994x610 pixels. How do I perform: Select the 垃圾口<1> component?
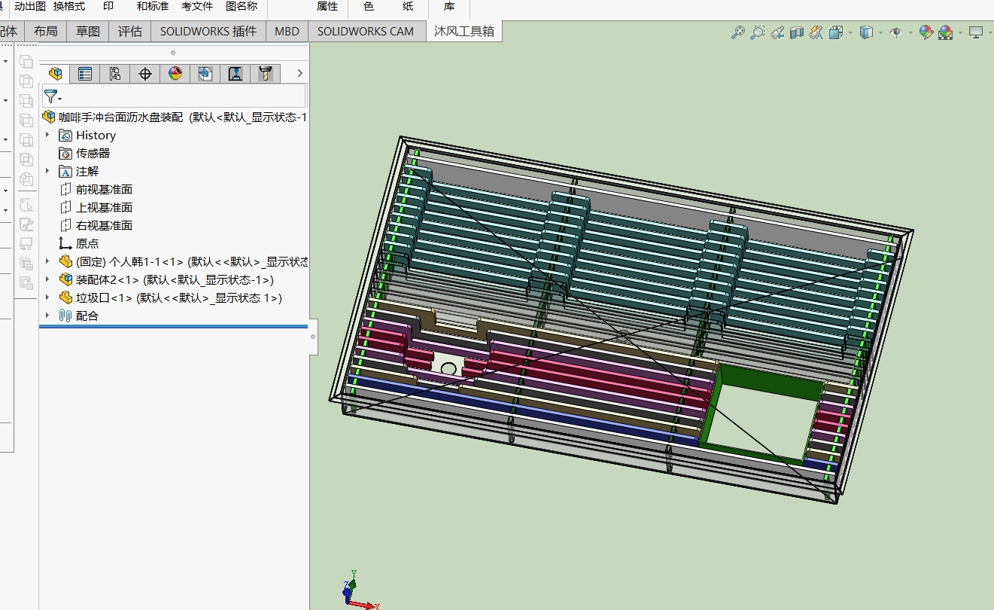tap(170, 298)
